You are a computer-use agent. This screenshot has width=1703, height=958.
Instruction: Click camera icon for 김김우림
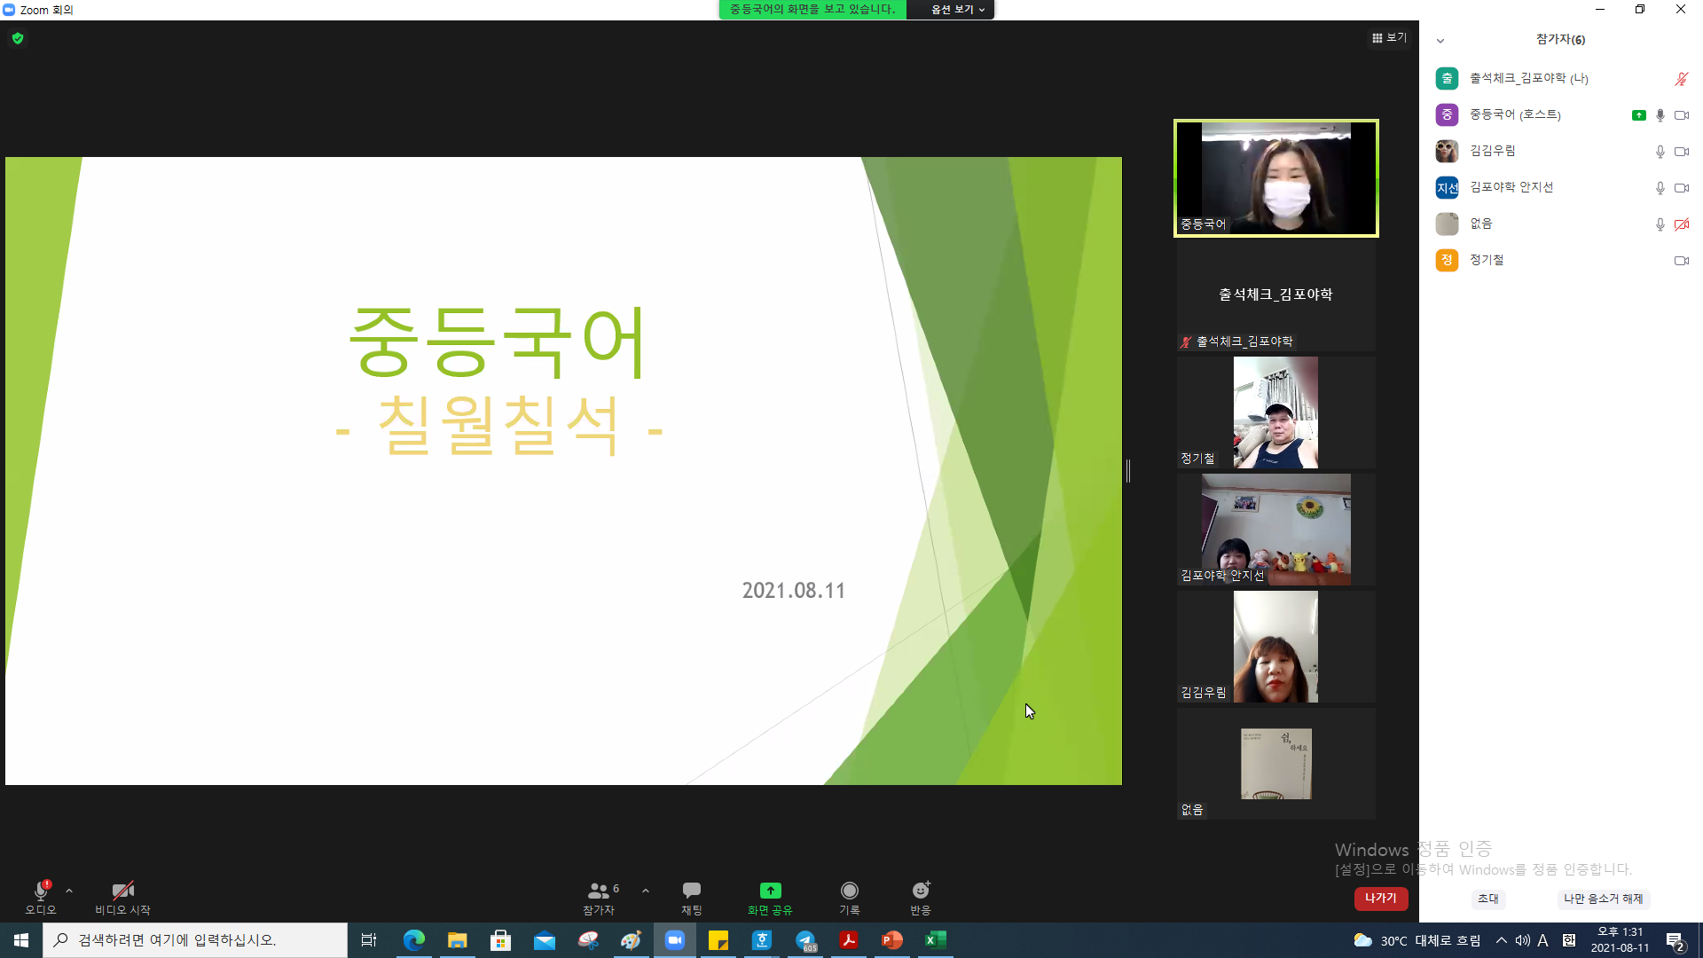[x=1681, y=152]
